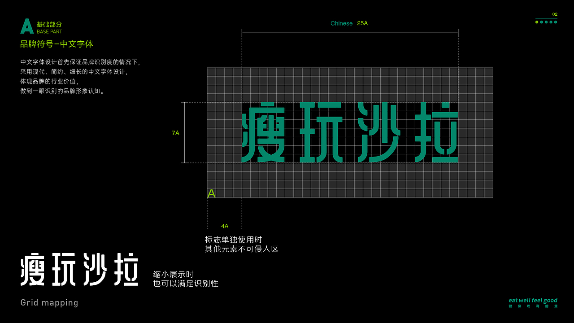Click the text 其他元素不可侵入区
The image size is (574, 323).
(x=242, y=249)
